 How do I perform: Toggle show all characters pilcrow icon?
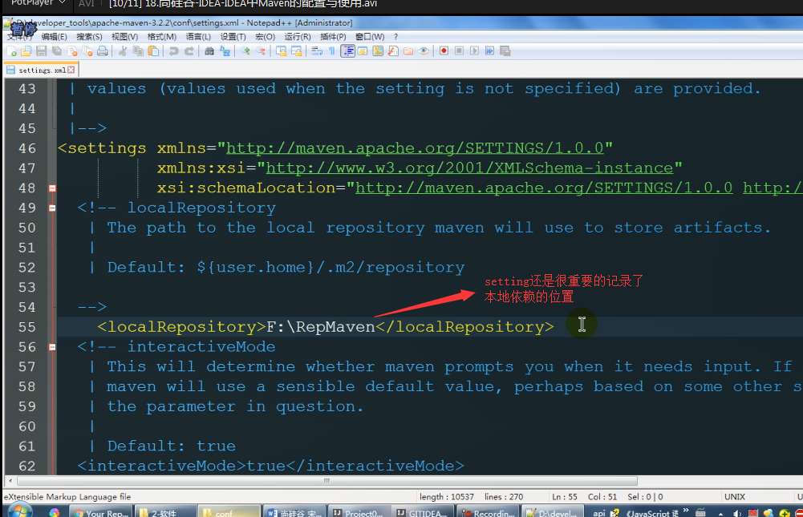tap(331, 51)
